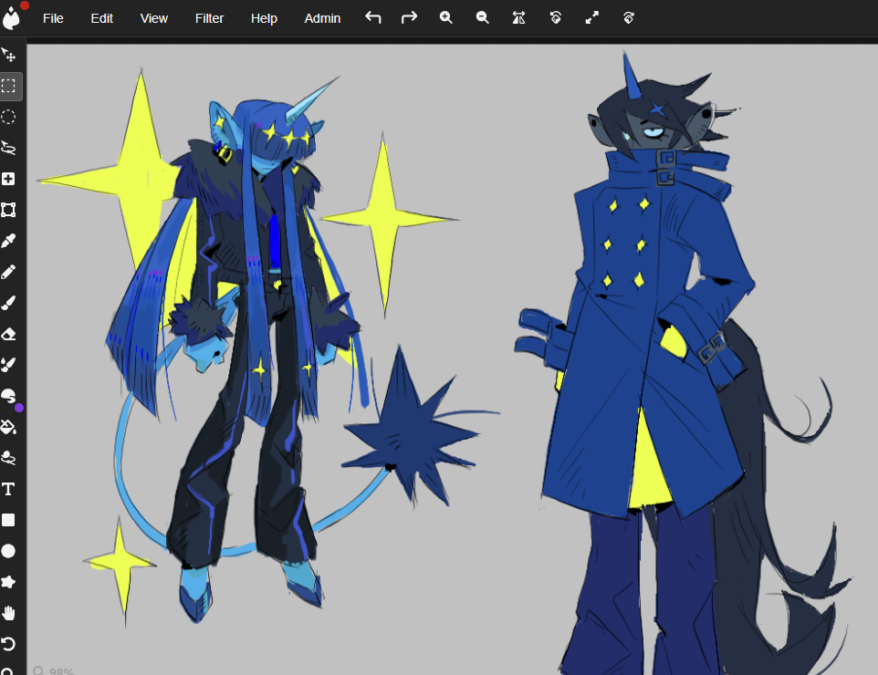Click the purple color indicator dot
878x675 pixels.
(x=19, y=407)
